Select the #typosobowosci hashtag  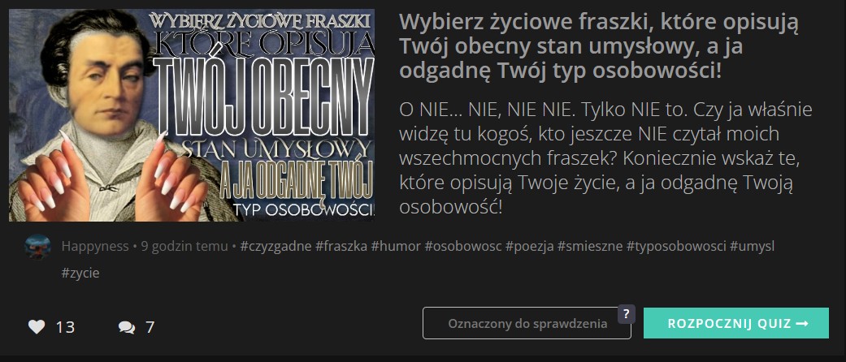click(x=676, y=247)
